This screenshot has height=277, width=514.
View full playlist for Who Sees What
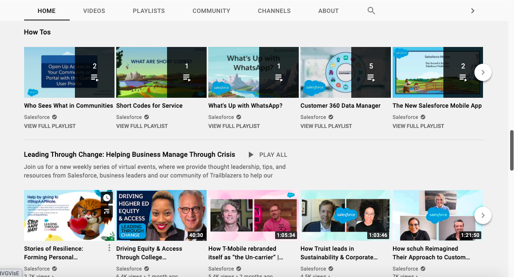tap(50, 126)
